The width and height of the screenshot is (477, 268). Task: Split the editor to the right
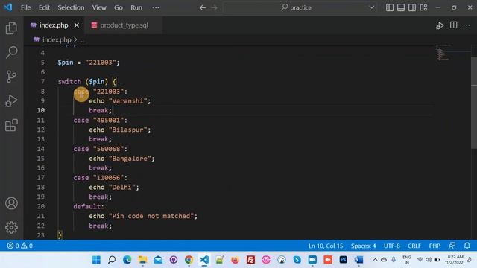click(x=454, y=25)
